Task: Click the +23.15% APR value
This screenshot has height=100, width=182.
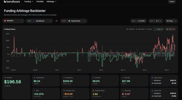Action: (39, 94)
